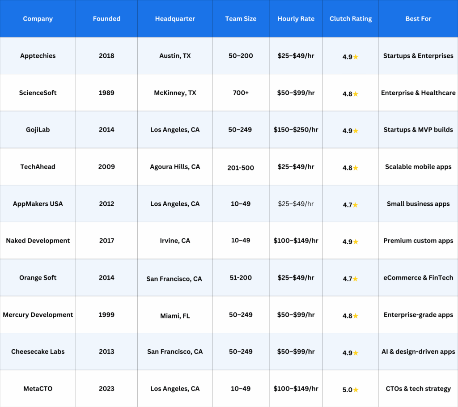The image size is (458, 407).
Task: Click founded year 2009
Action: point(106,166)
